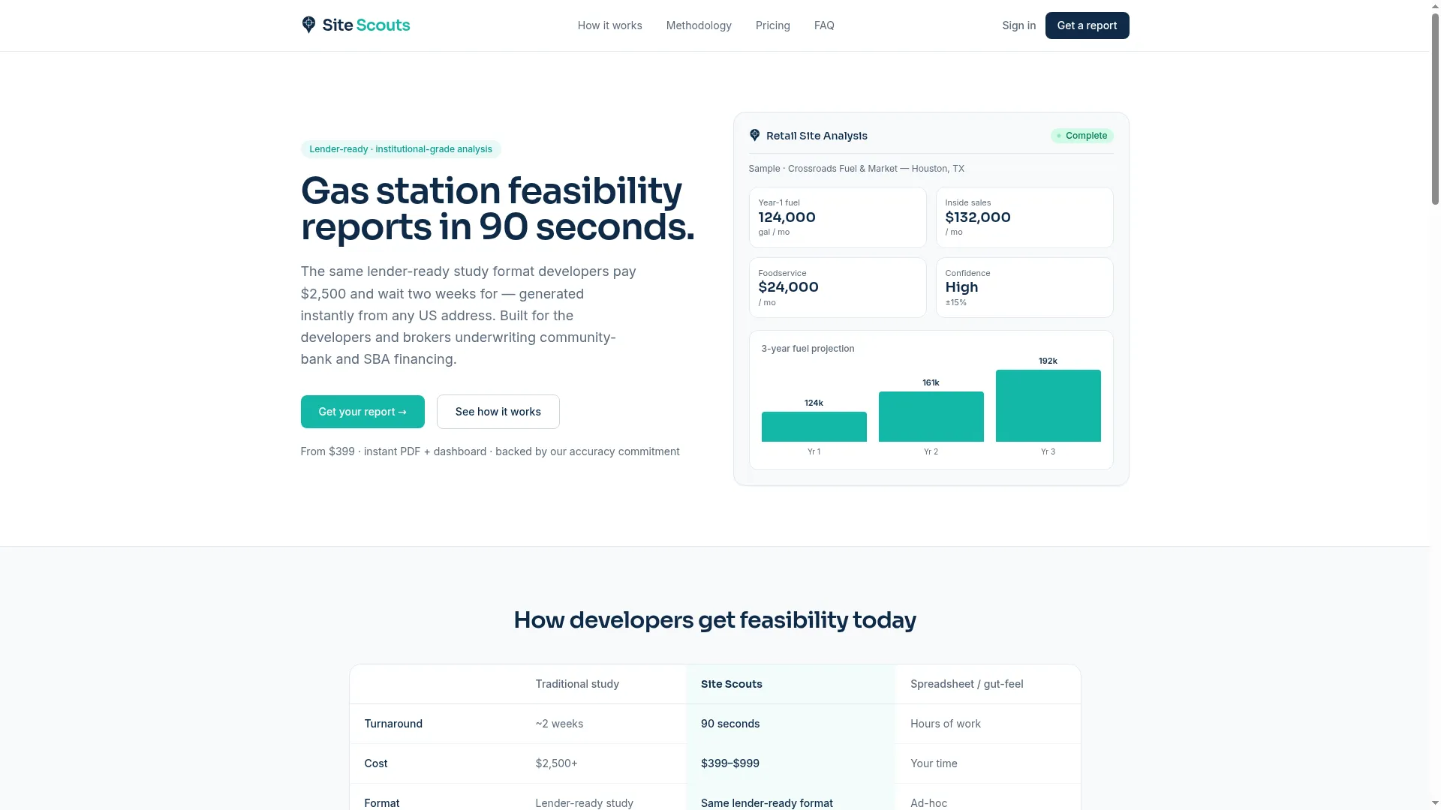Select the Foodservice $24,000 card
This screenshot has height=810, width=1441.
click(838, 287)
